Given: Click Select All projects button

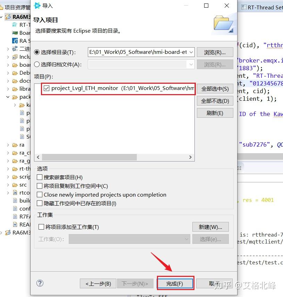Looking at the screenshot, I should coord(215,89).
